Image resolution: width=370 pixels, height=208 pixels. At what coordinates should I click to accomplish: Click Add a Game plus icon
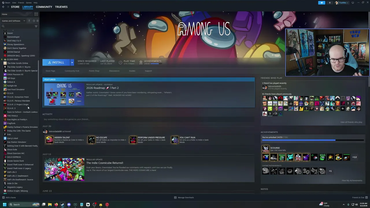pos(3,198)
